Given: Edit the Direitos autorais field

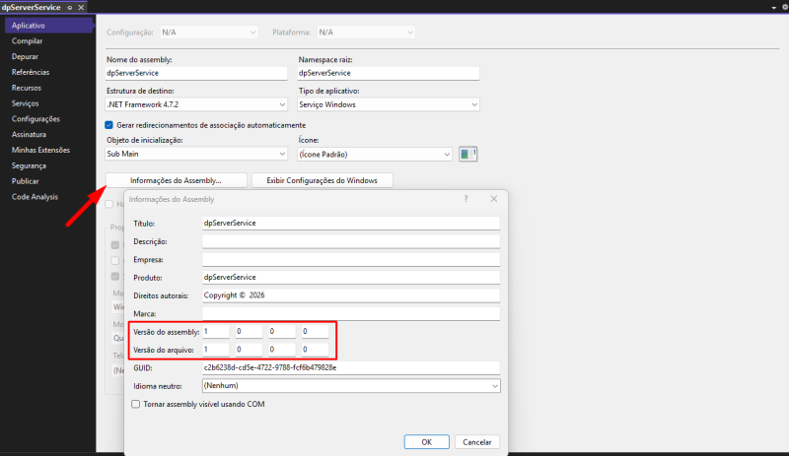Looking at the screenshot, I should [351, 295].
